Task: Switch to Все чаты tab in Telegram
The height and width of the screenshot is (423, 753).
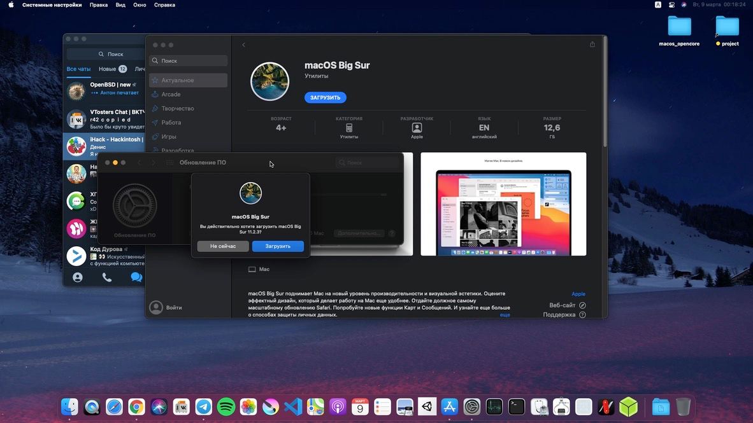Action: 78,69
